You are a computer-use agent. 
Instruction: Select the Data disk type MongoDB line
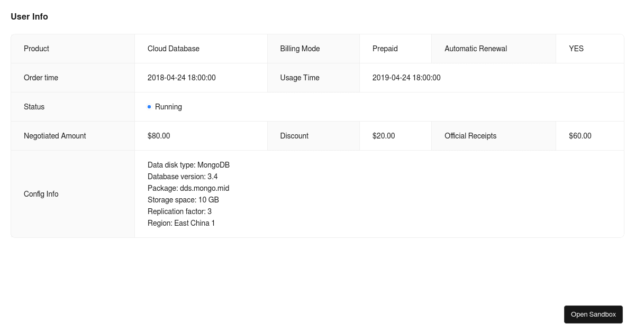[x=188, y=165]
